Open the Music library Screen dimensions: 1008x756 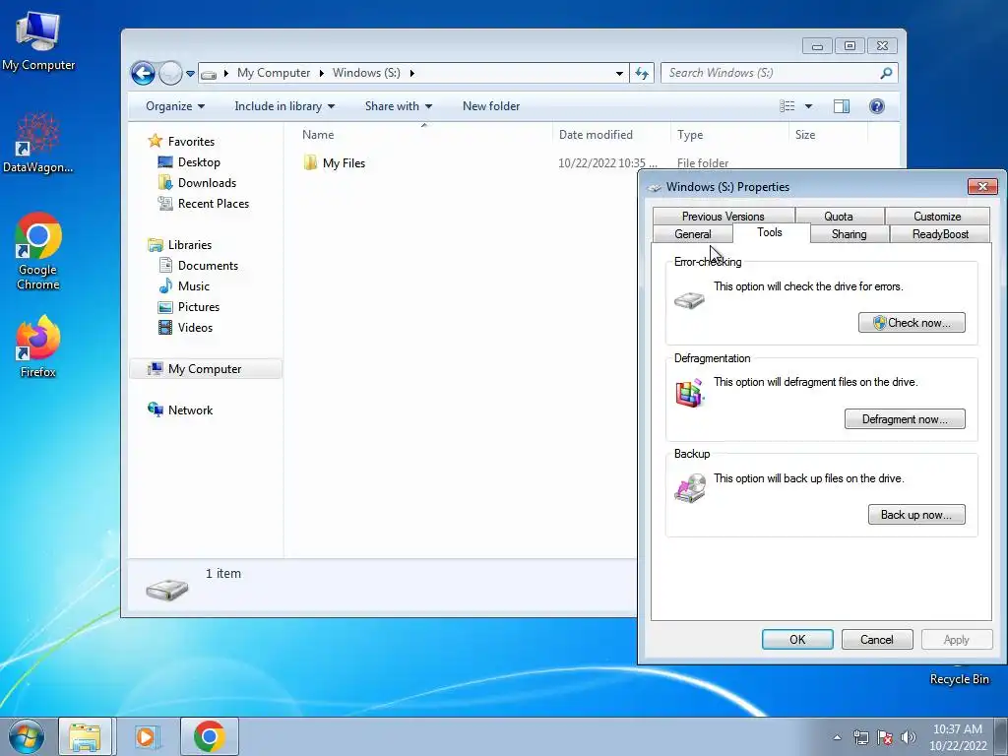[194, 286]
